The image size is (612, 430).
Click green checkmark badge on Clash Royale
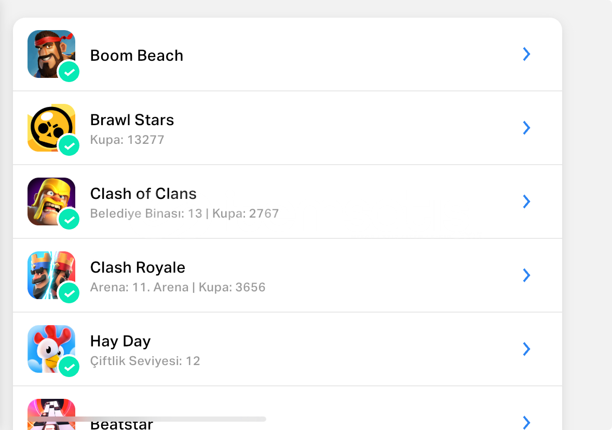point(69,293)
